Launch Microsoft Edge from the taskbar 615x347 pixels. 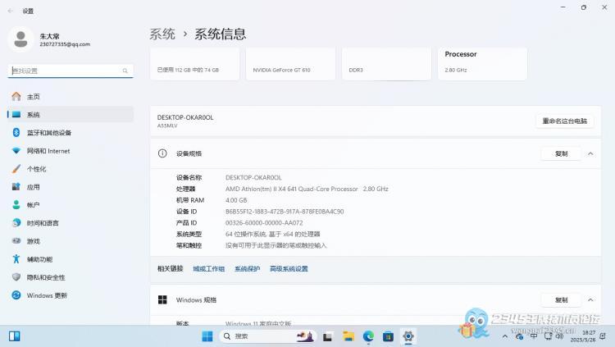(x=368, y=336)
